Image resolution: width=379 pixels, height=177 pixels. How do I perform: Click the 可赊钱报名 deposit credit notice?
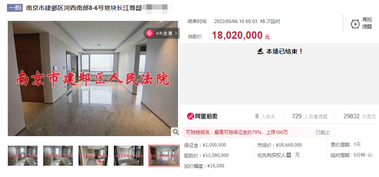(x=237, y=132)
